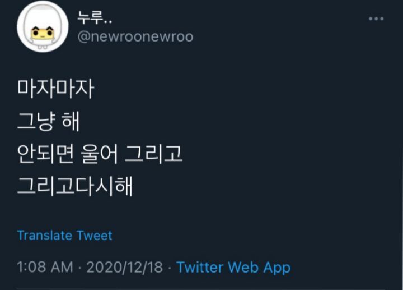Open the Twitter Web App source link

point(233,267)
